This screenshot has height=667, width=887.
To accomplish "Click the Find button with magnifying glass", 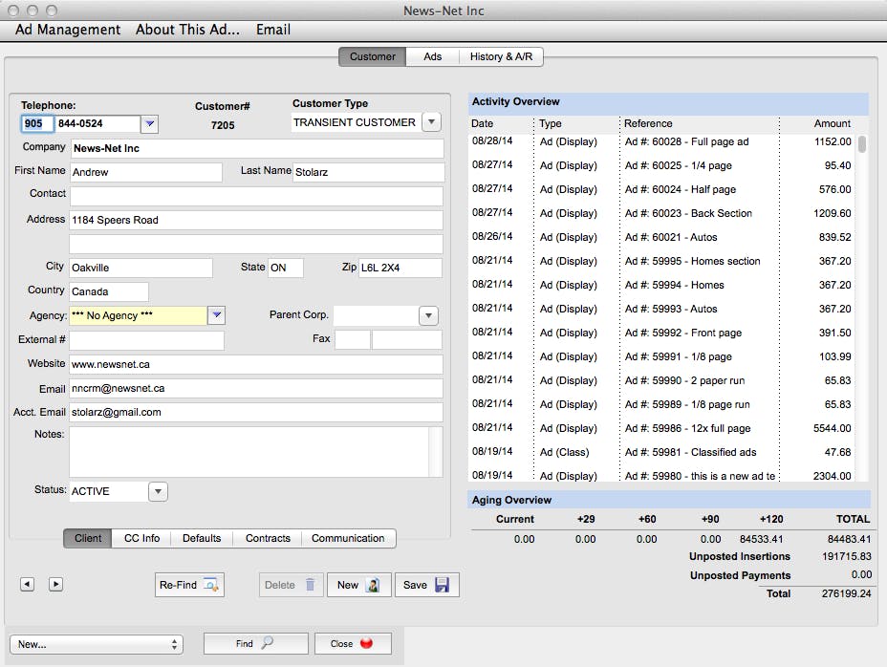I will (255, 644).
